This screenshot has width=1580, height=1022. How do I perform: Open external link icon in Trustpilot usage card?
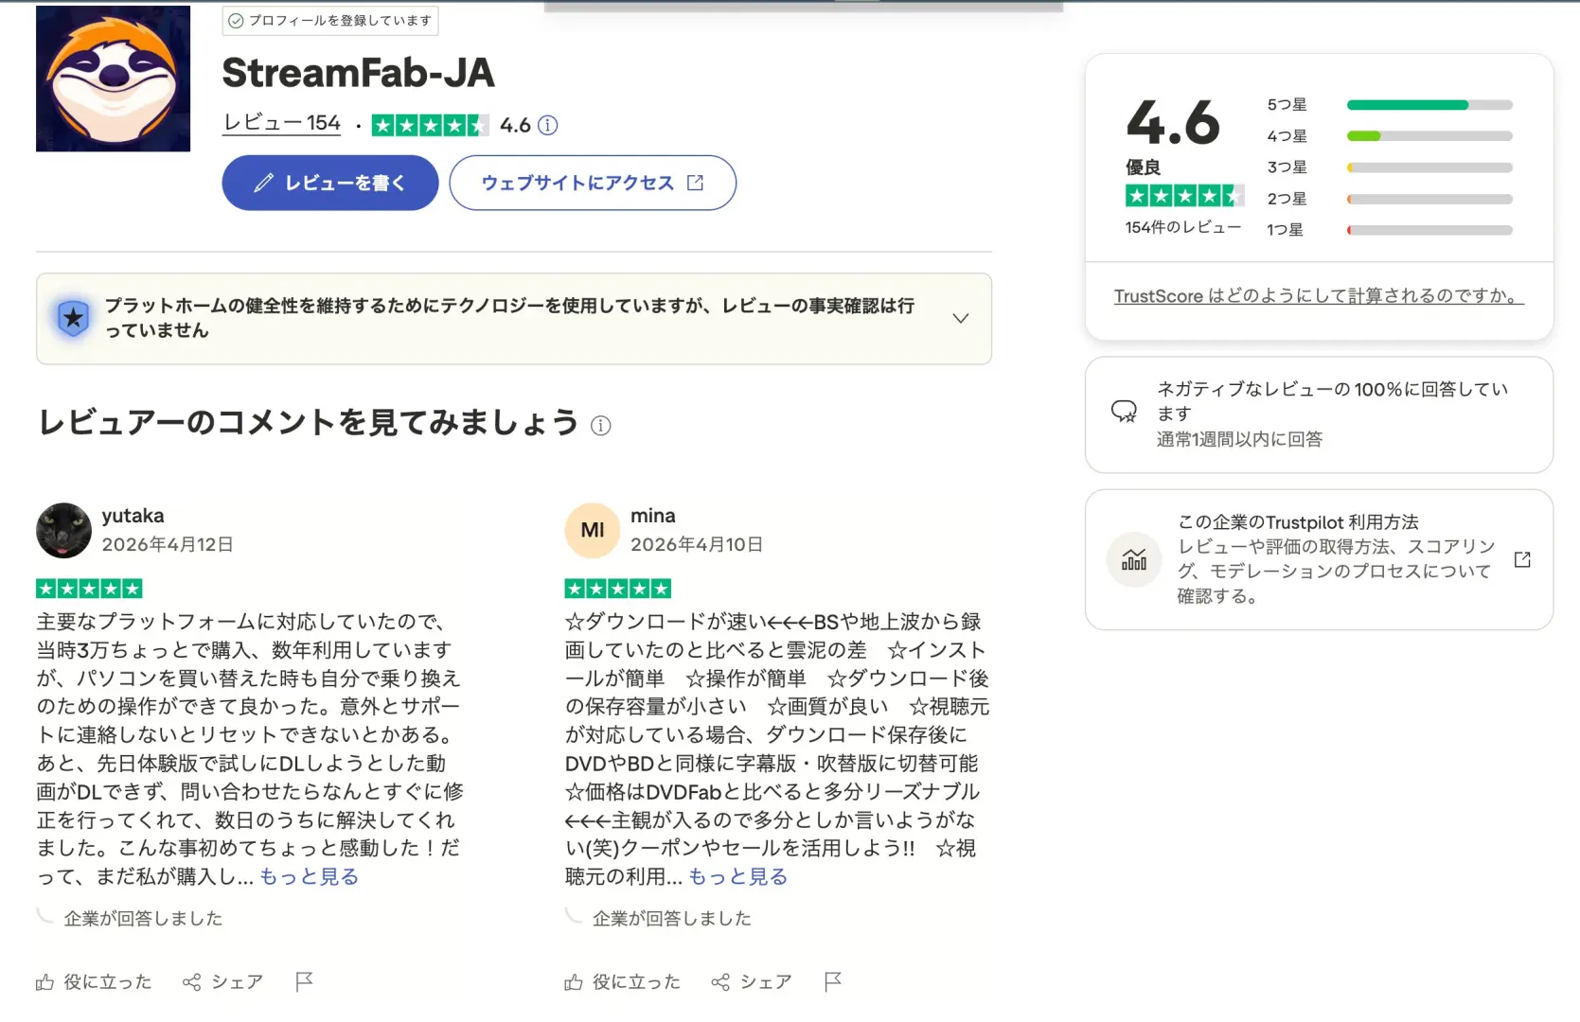pyautogui.click(x=1522, y=559)
